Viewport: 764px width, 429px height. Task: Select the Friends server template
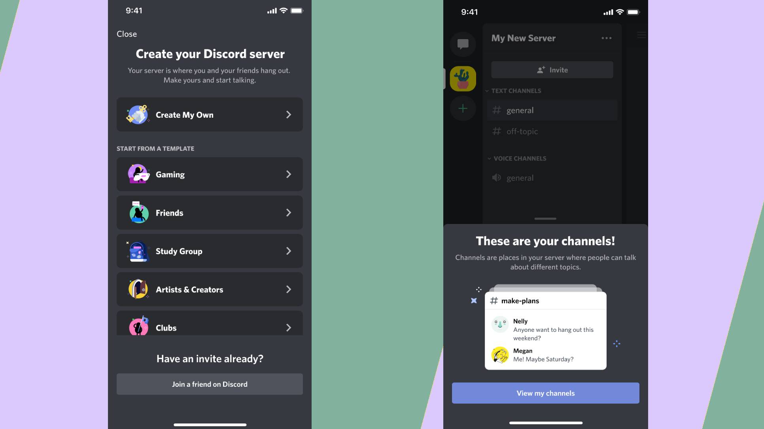click(209, 213)
